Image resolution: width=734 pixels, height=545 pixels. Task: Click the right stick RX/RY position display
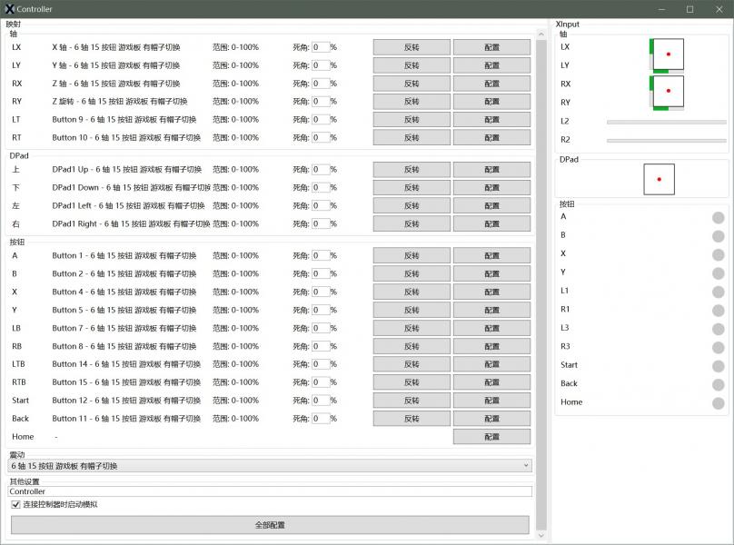coord(668,92)
